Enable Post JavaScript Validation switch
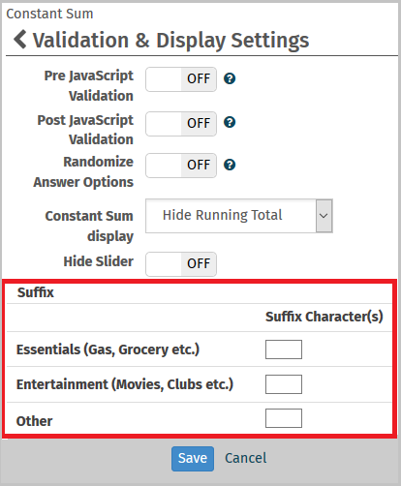Screen dimensions: 401x486 pyautogui.click(x=181, y=124)
